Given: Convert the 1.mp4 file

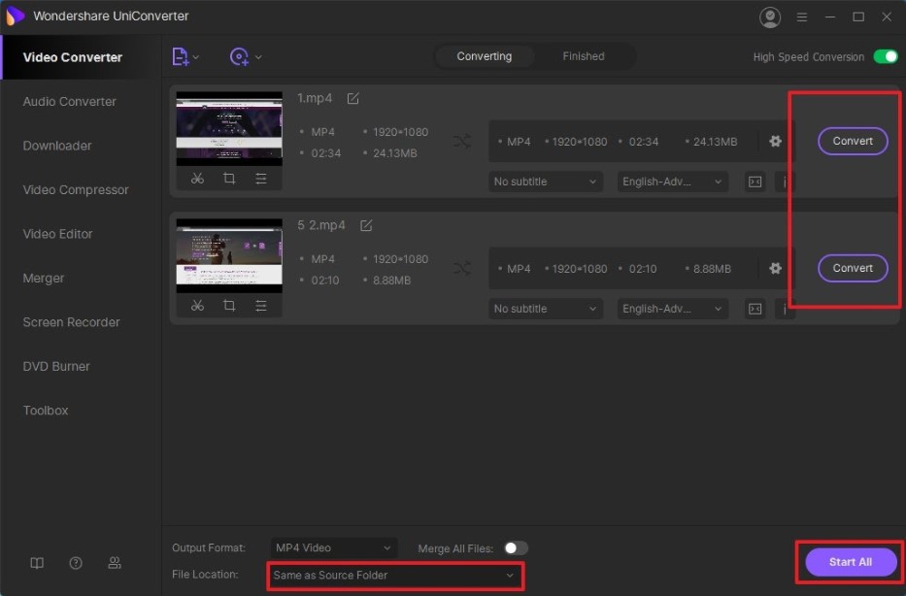Looking at the screenshot, I should click(x=853, y=141).
